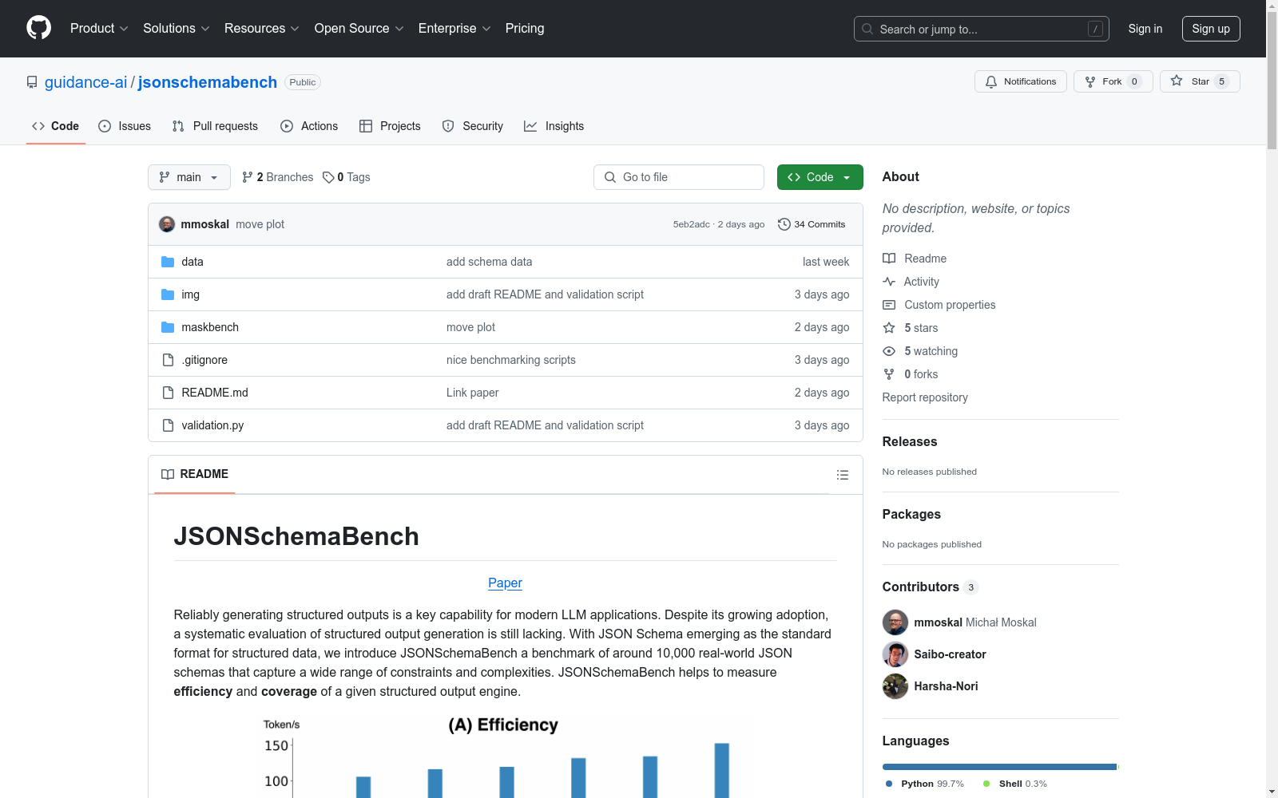Click the Sign in link

point(1145,29)
